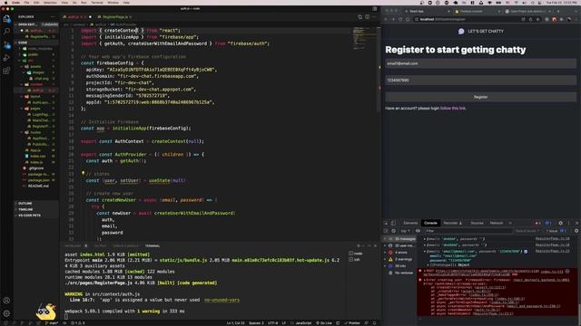Click the DevTools inspect element icon
The width and height of the screenshot is (581, 326).
pyautogui.click(x=386, y=223)
